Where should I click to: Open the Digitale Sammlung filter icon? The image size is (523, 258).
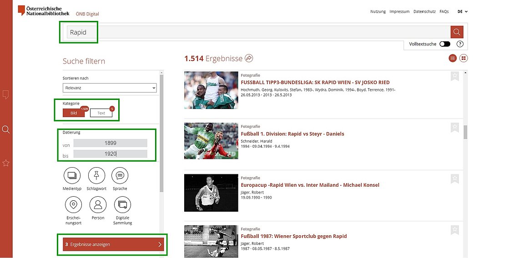pos(122,204)
